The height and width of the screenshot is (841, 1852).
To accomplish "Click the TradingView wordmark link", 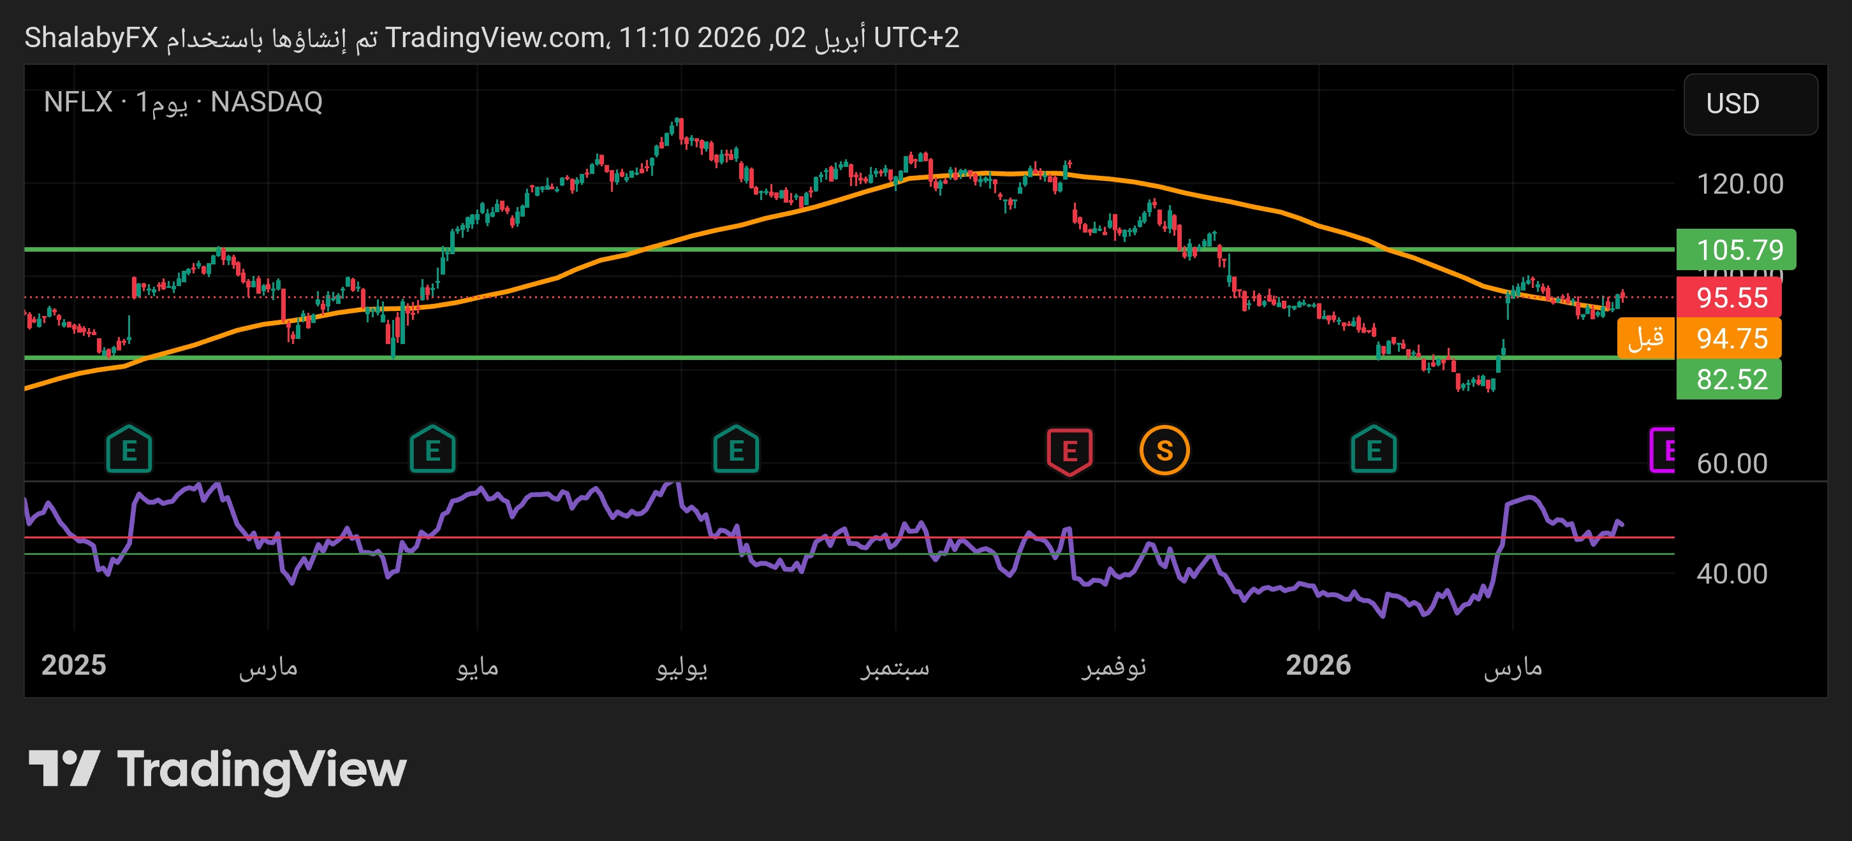I will [x=261, y=769].
